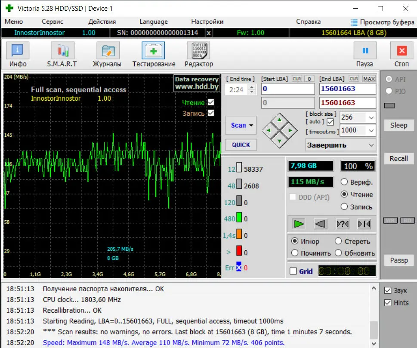Screen dimensions: 417x348
Task: Select the Починить error action radio
Action: 295,253
